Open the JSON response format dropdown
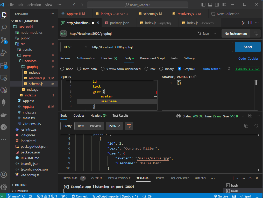The image size is (263, 198). (x=114, y=126)
